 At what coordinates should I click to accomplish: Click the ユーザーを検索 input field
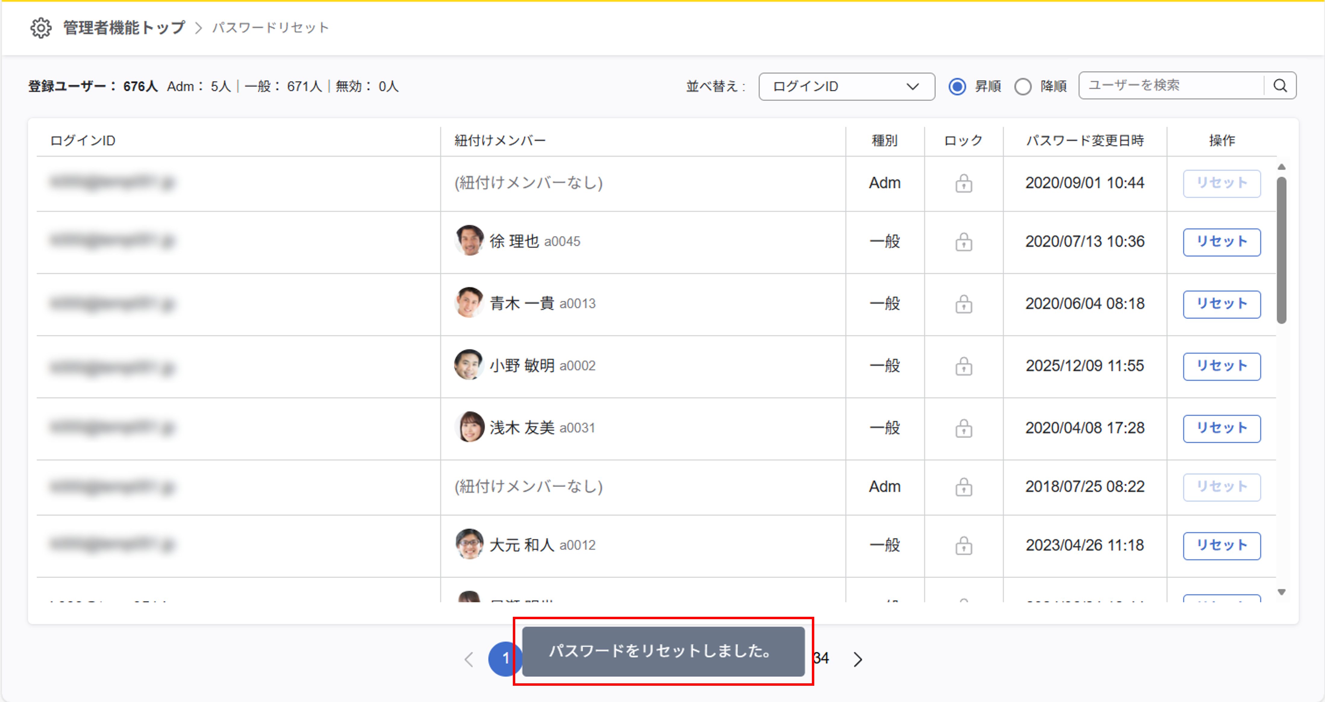coord(1170,85)
